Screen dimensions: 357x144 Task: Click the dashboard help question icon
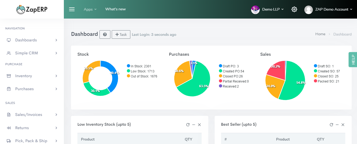(105, 34)
